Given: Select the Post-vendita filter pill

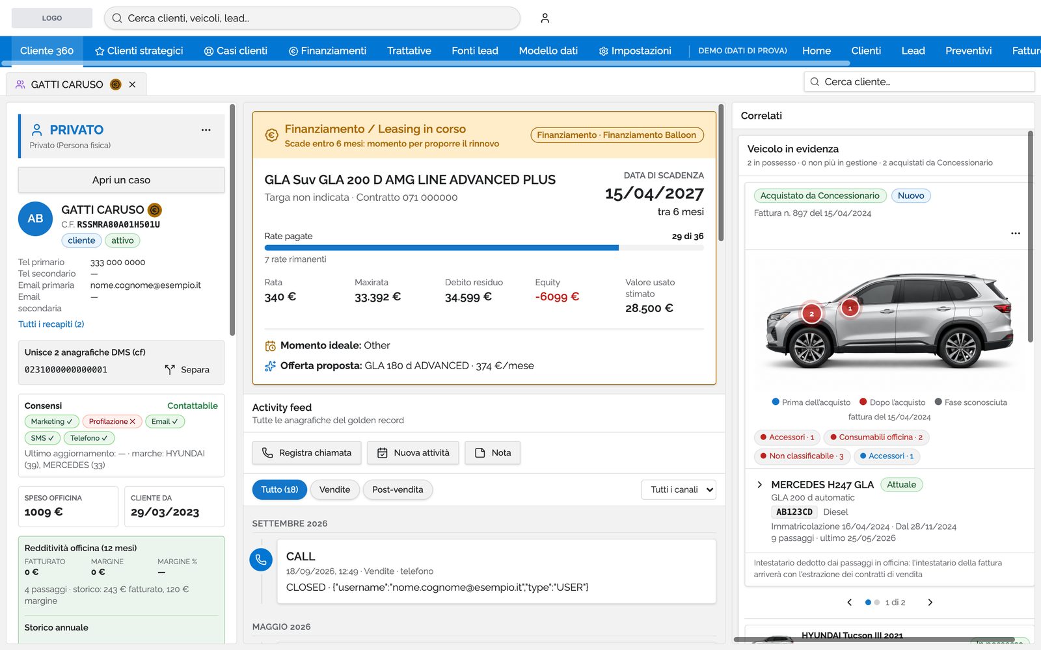Looking at the screenshot, I should pyautogui.click(x=398, y=489).
